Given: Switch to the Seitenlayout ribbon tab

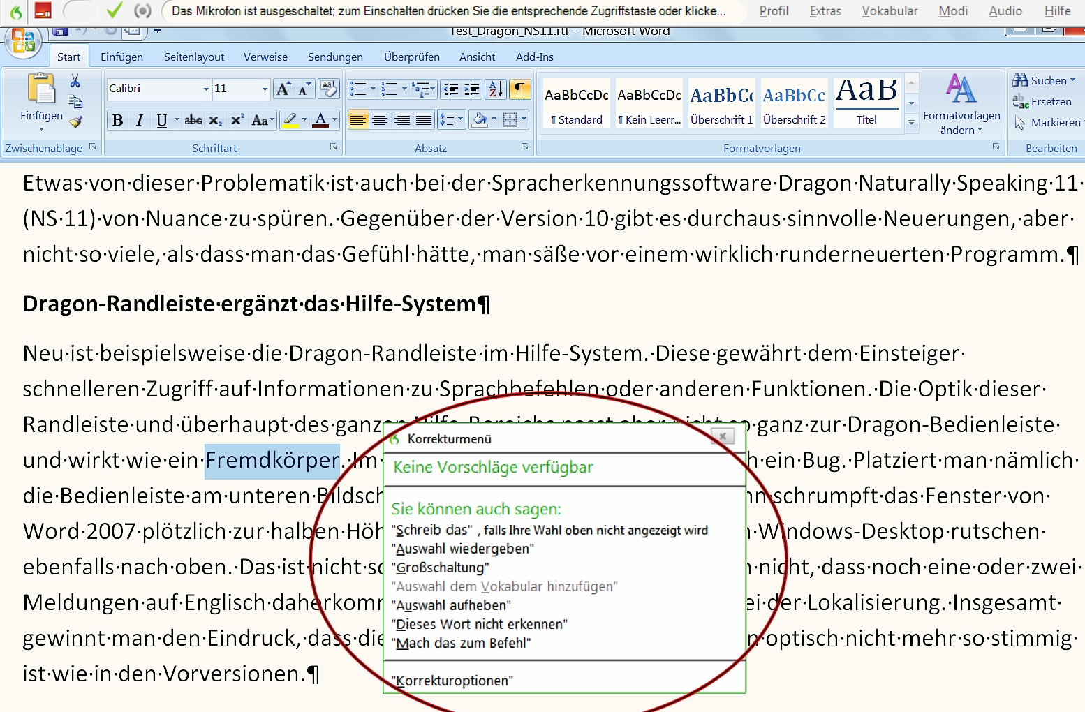Looking at the screenshot, I should click(x=194, y=57).
